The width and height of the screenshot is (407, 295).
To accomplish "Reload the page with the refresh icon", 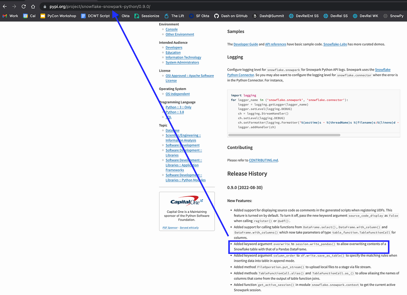I will [x=23, y=6].
